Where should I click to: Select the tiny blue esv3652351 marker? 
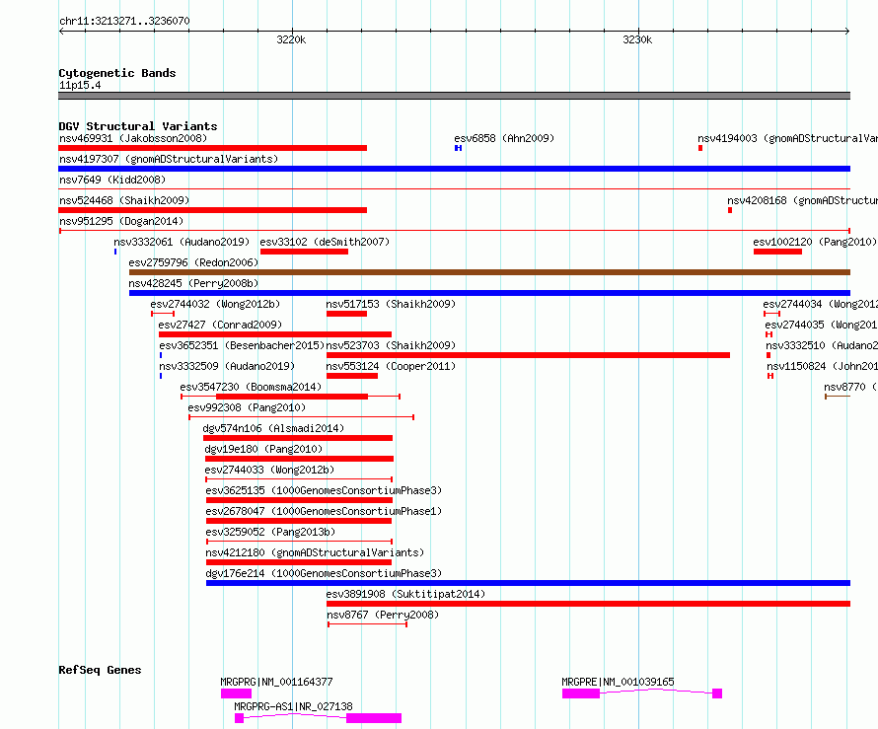(x=161, y=355)
